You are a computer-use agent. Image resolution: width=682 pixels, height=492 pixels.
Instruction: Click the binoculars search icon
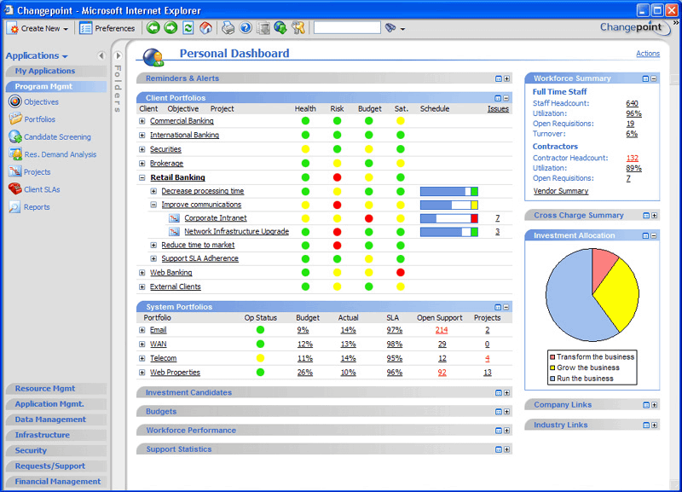390,28
